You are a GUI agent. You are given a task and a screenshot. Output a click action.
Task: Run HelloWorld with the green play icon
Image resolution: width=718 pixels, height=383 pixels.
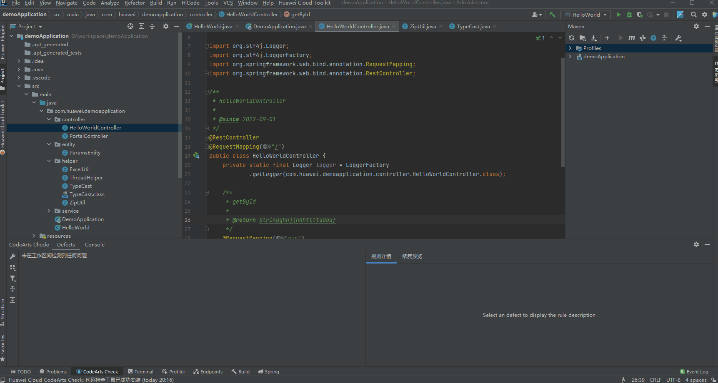tap(618, 15)
